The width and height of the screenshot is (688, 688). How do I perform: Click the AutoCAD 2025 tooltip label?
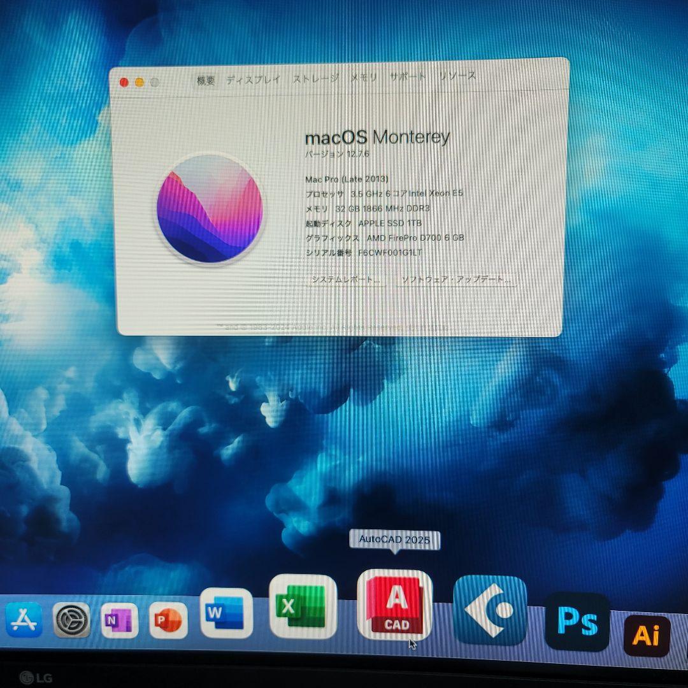pyautogui.click(x=395, y=540)
